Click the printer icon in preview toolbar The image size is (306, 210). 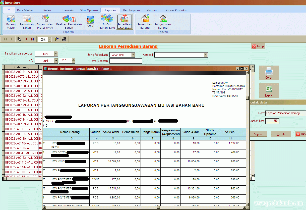64,39
